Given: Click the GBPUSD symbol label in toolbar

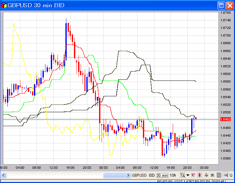Looking at the screenshot, I should [x=139, y=175].
